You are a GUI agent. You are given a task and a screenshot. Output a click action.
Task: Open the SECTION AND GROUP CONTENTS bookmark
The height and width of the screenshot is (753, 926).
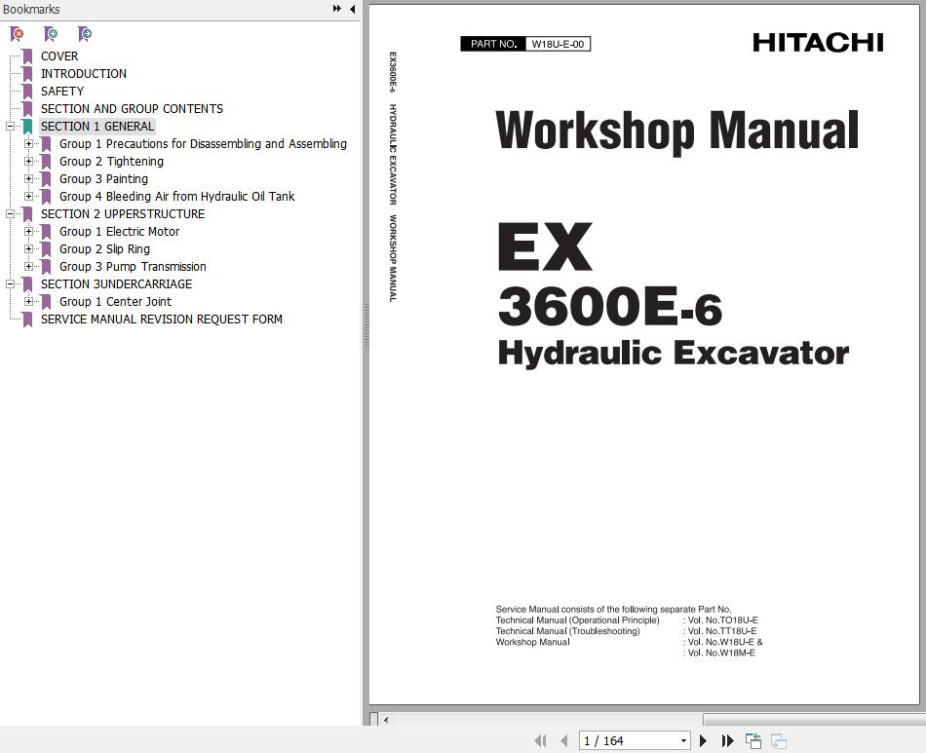(x=132, y=109)
